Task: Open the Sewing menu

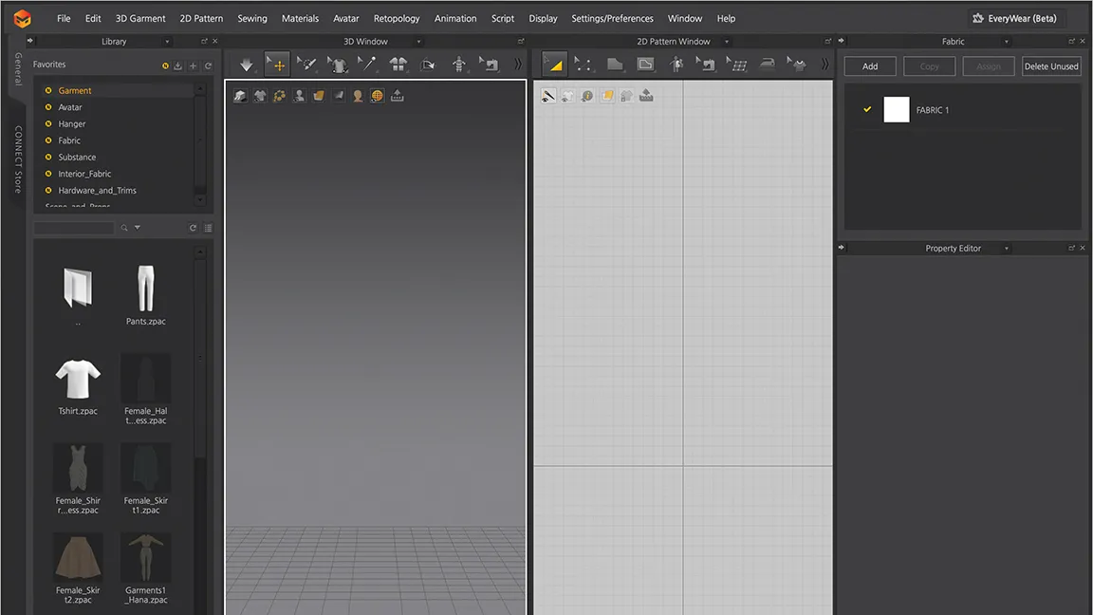Action: tap(252, 18)
